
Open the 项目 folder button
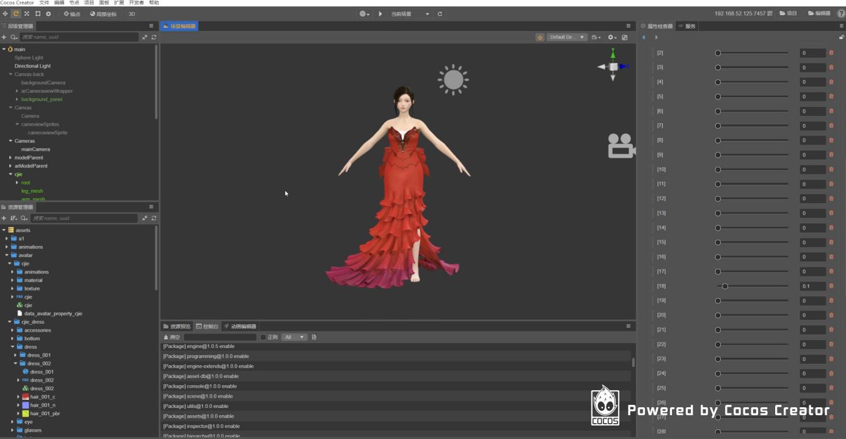789,13
